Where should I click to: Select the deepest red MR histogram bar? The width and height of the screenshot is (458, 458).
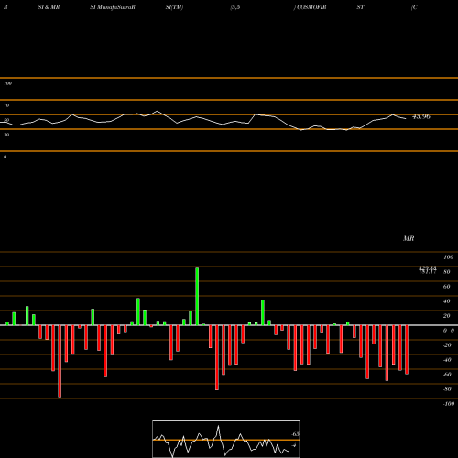coord(60,361)
